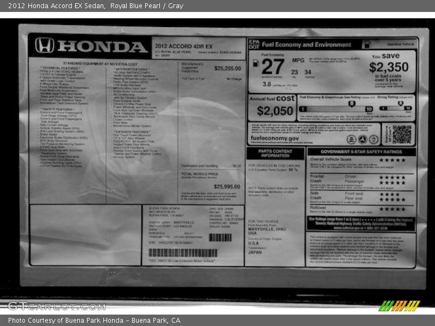Click the smartphone QR code
This screenshot has width=435, height=326.
pos(401,134)
